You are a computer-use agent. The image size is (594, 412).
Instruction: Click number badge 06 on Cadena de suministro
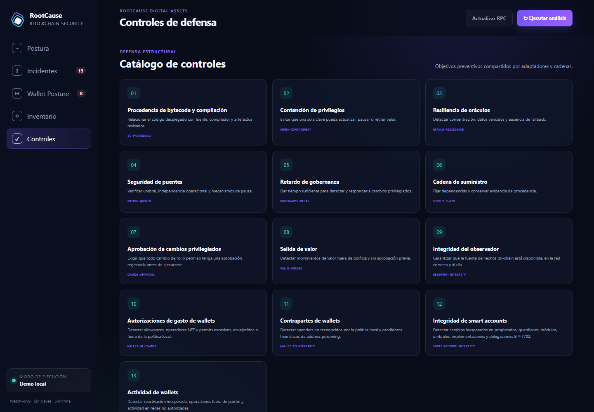439,165
